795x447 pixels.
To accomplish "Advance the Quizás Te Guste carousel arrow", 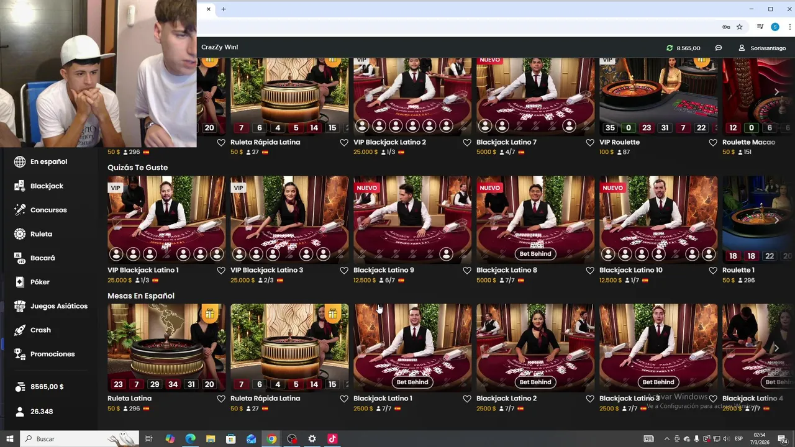I will click(x=776, y=220).
